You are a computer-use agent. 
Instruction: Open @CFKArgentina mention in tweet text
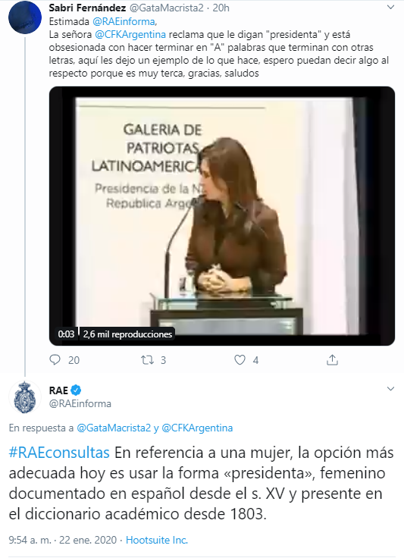coord(130,35)
